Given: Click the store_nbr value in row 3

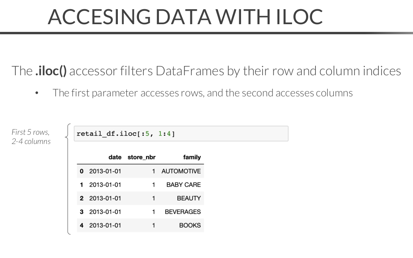Looking at the screenshot, I should [x=153, y=212].
